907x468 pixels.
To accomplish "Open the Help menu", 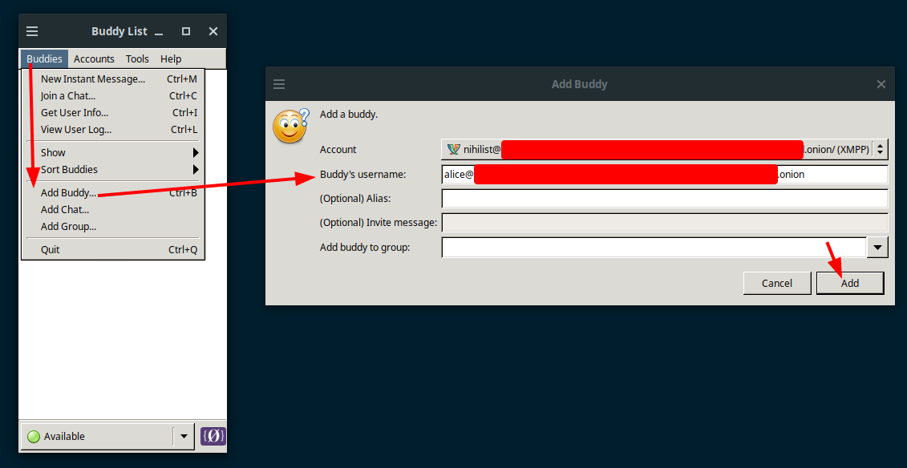I will coord(171,59).
